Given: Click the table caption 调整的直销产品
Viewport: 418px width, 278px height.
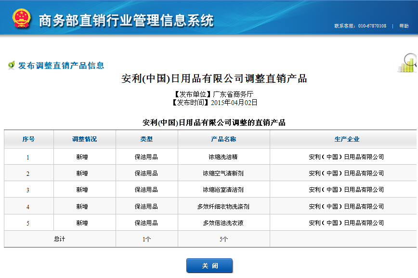Looking at the screenshot, I should pos(214,123).
